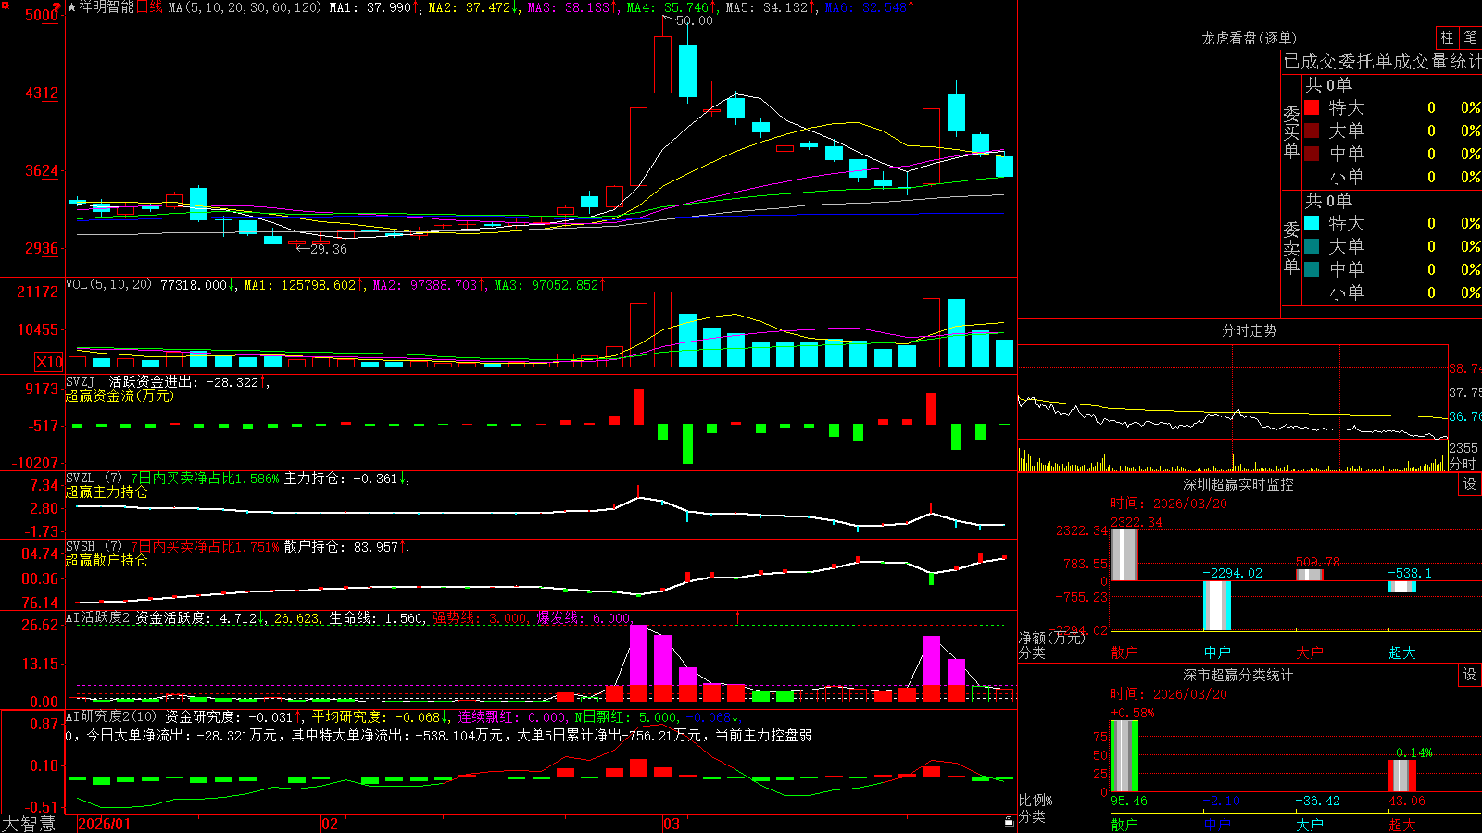Click the 02 month marker on timeline
Image resolution: width=1482 pixels, height=833 pixels.
tap(330, 824)
